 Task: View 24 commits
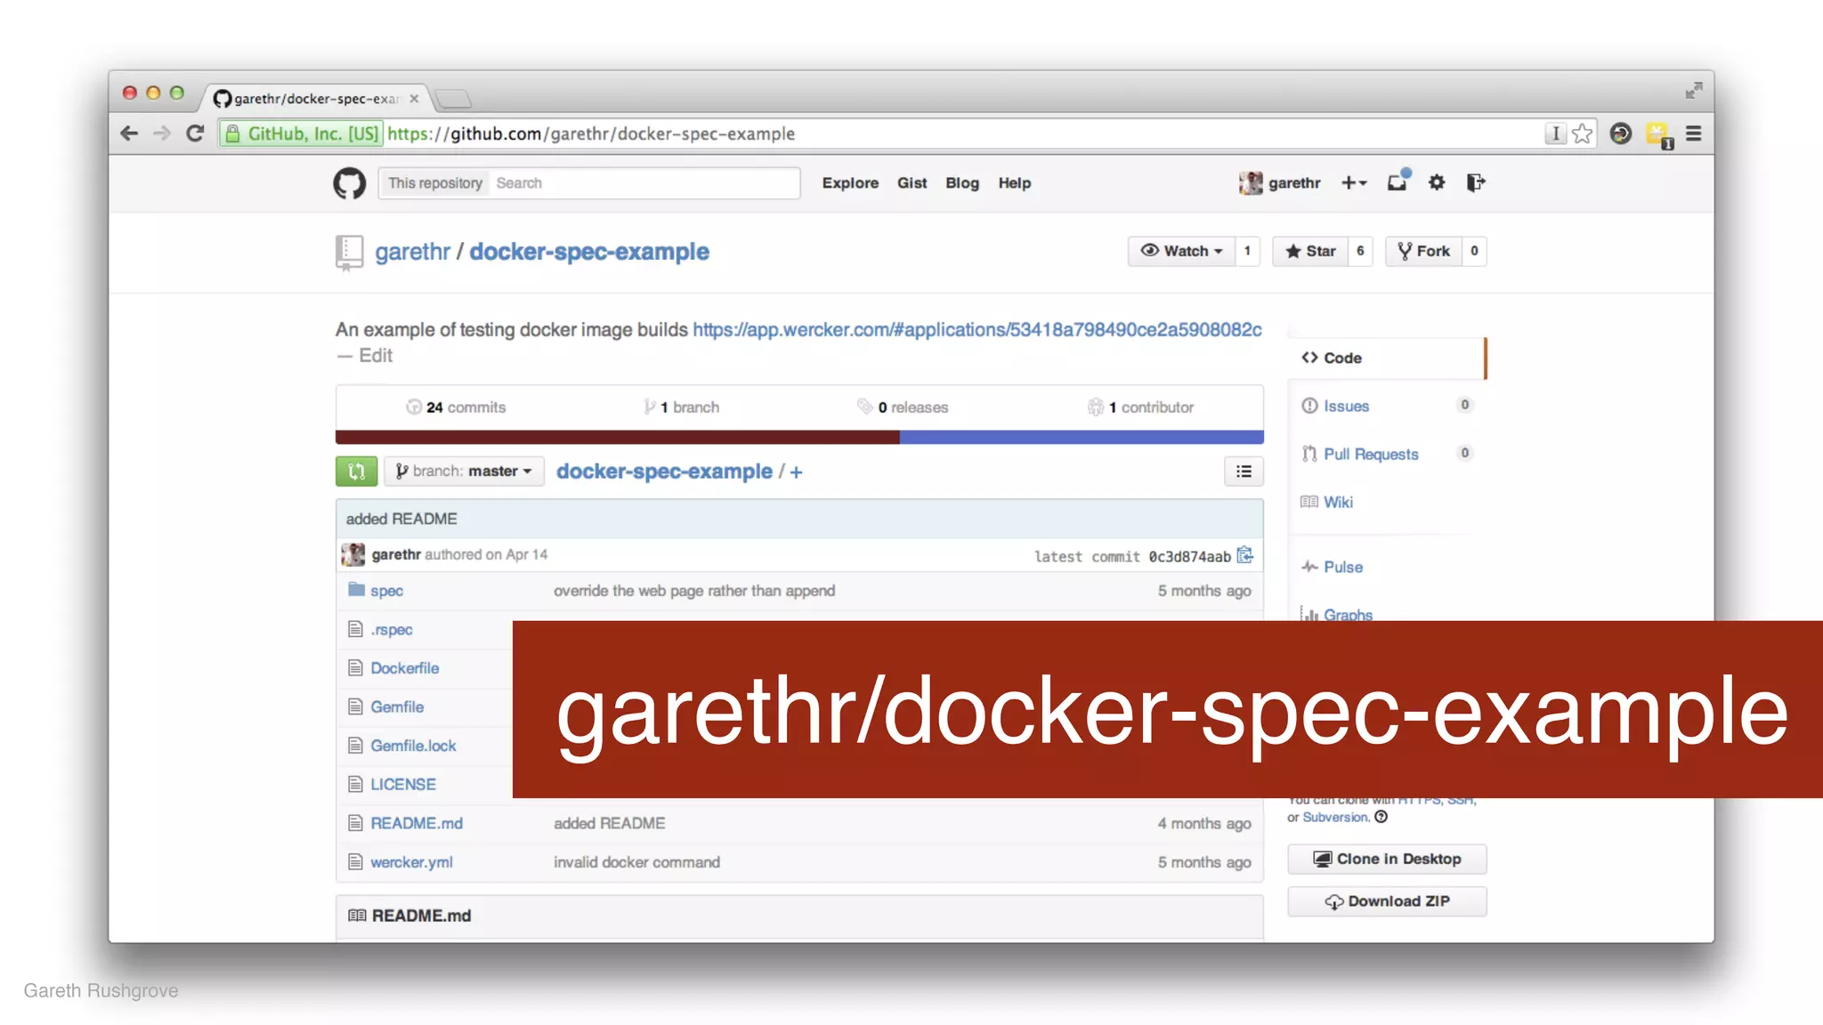pos(456,407)
